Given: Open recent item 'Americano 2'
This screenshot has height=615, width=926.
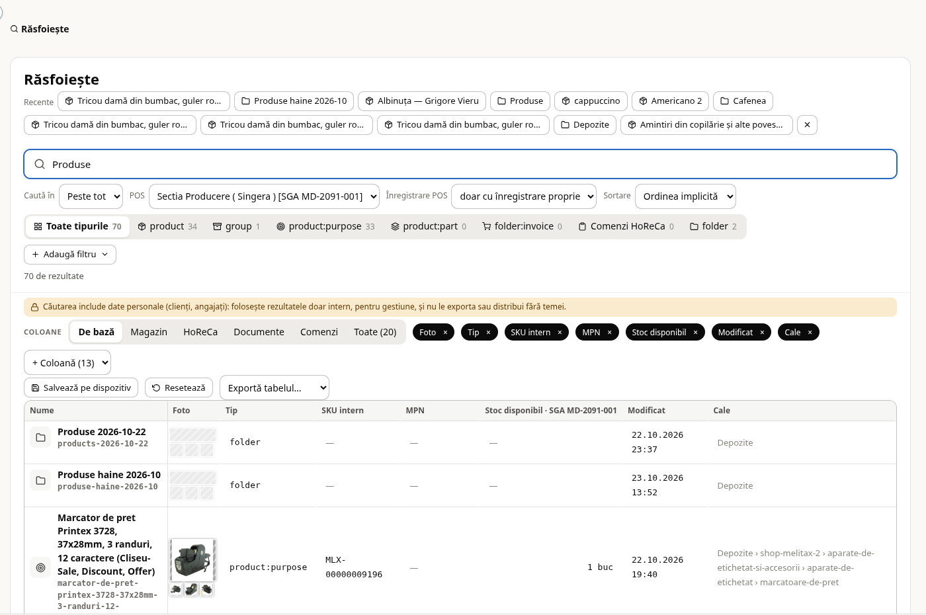Looking at the screenshot, I should point(670,101).
